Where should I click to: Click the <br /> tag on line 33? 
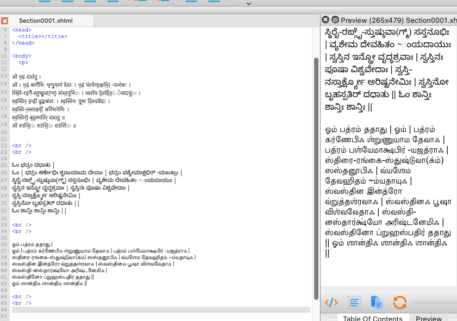coord(22,225)
